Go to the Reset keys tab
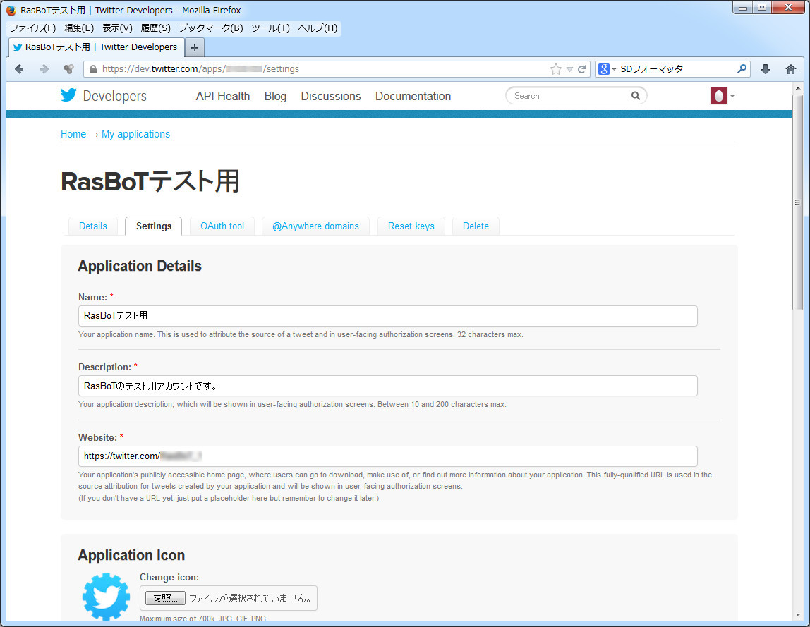The height and width of the screenshot is (627, 810). (x=411, y=226)
